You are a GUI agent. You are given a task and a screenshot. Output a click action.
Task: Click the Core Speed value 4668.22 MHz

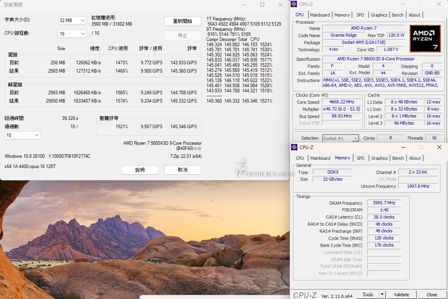pos(342,102)
